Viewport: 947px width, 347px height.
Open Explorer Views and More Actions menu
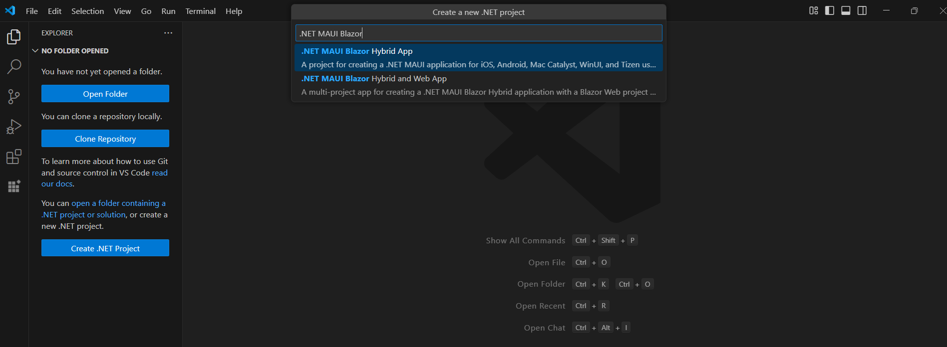168,33
